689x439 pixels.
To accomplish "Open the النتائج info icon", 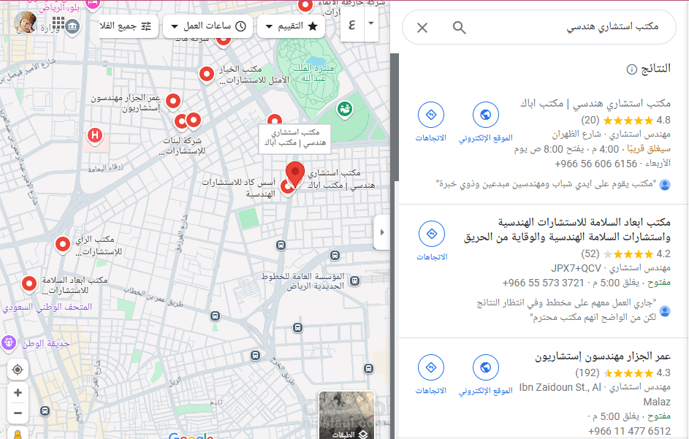I will pos(631,69).
